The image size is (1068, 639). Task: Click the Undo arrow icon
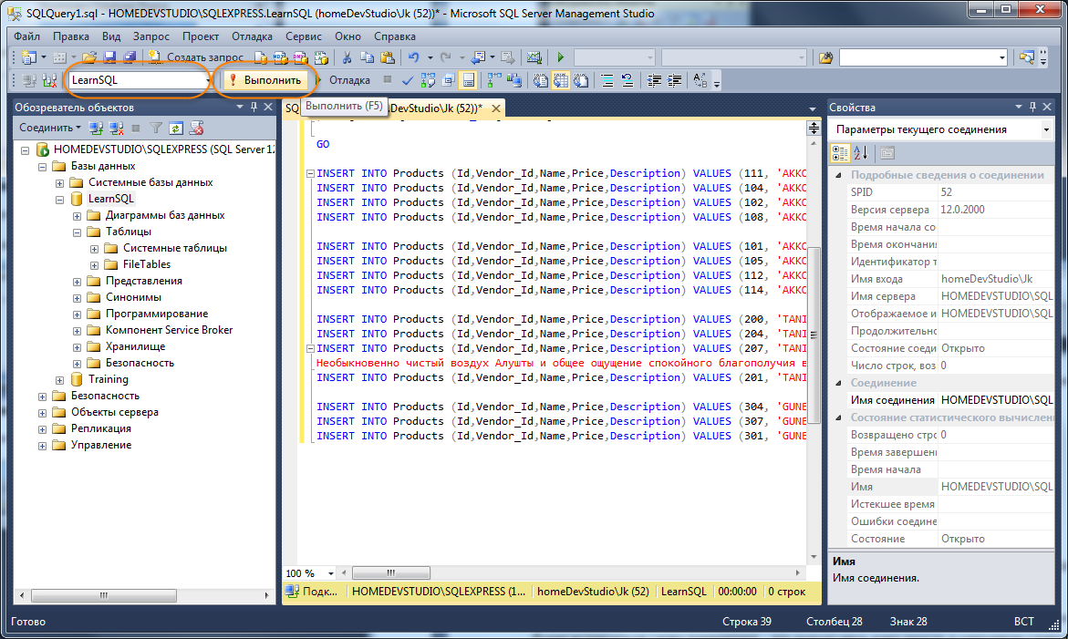[413, 57]
